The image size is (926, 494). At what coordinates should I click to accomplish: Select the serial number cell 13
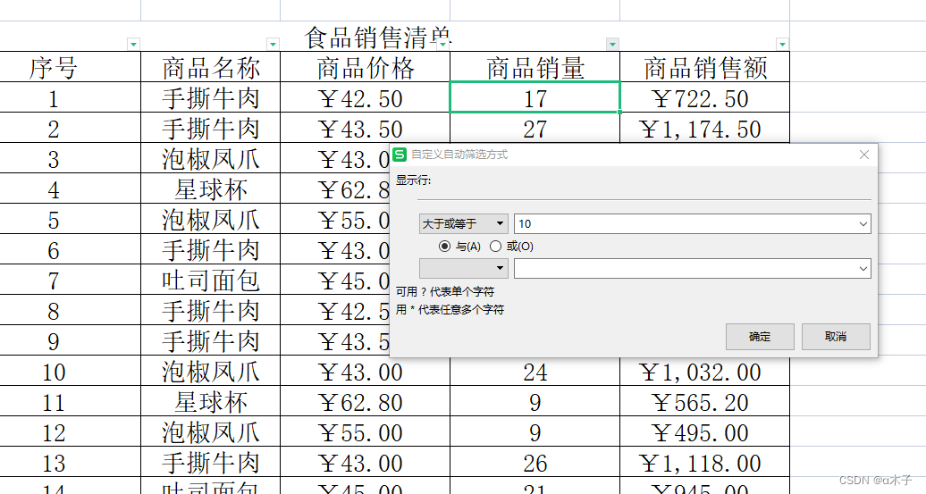pos(71,462)
